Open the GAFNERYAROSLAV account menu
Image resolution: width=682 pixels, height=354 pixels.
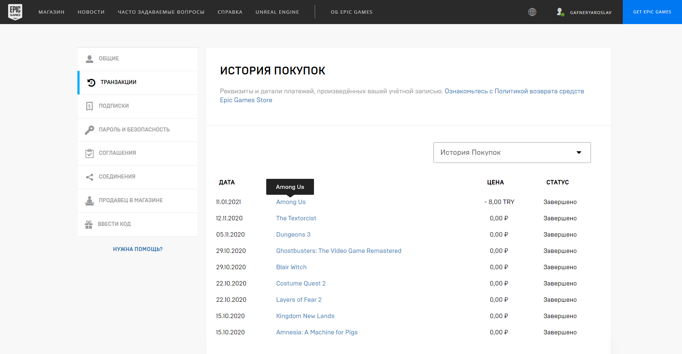pyautogui.click(x=591, y=12)
